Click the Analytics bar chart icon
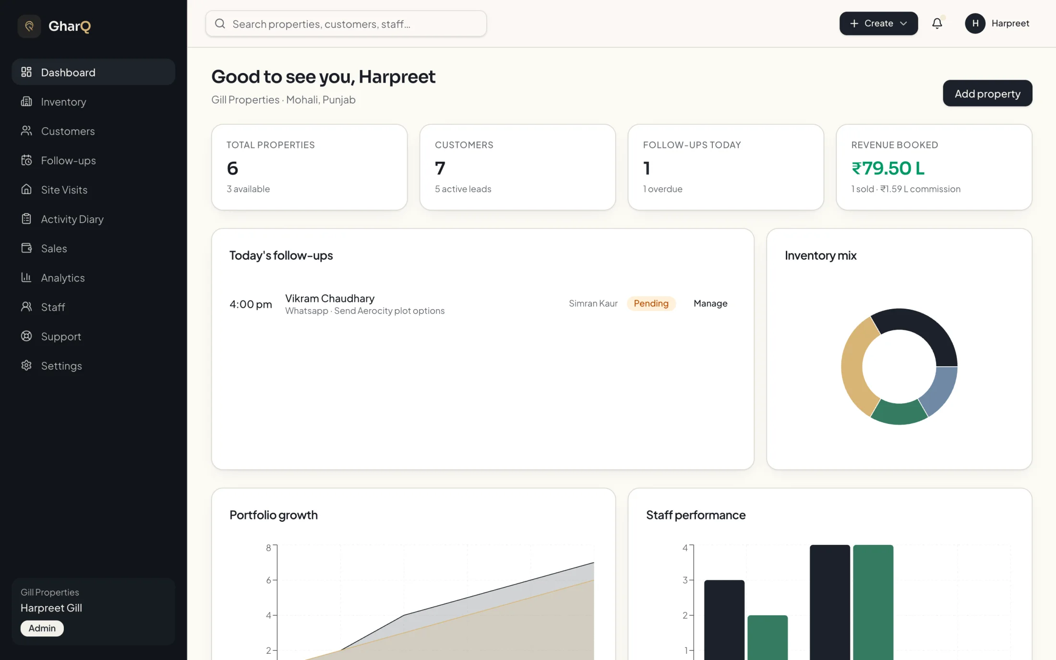The width and height of the screenshot is (1056, 660). (x=26, y=277)
